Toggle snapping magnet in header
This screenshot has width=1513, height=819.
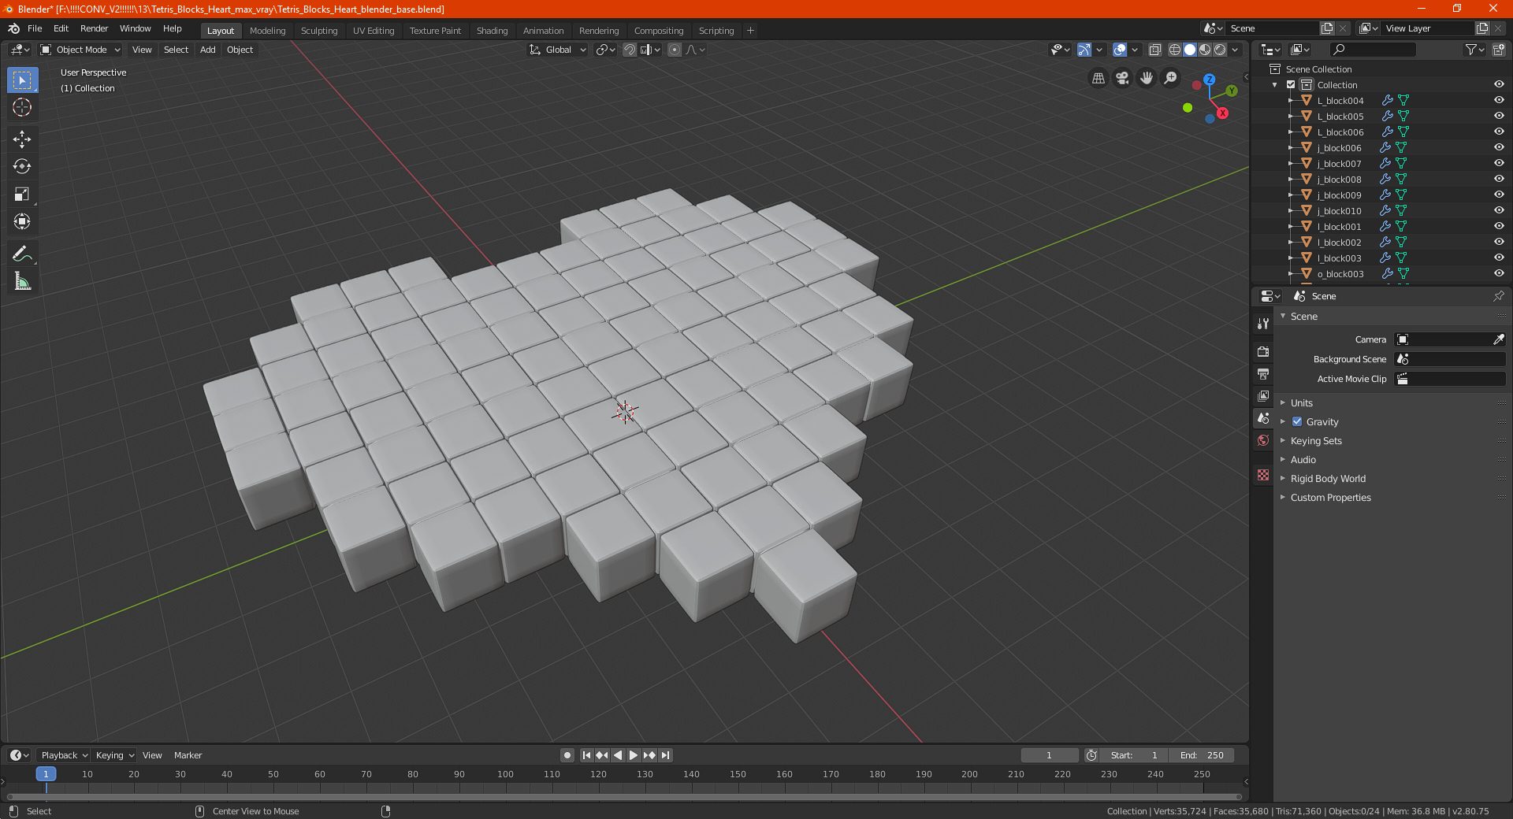tap(629, 50)
